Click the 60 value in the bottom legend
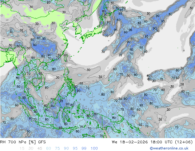The image size is (195, 151). pyautogui.click(x=49, y=149)
